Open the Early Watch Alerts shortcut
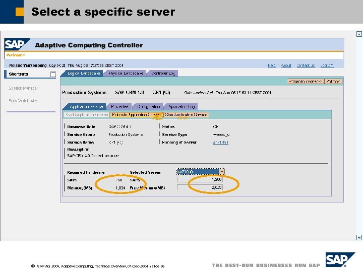 pos(25,101)
